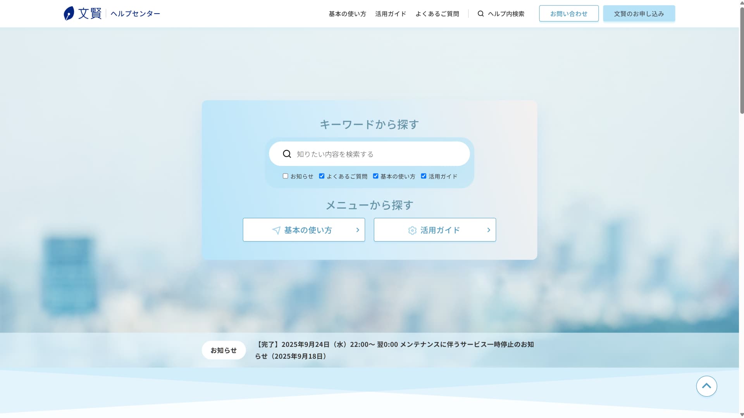The width and height of the screenshot is (744, 418).
Task: Click the magnifier icon beside ヘルプ内検索
Action: pyautogui.click(x=480, y=14)
